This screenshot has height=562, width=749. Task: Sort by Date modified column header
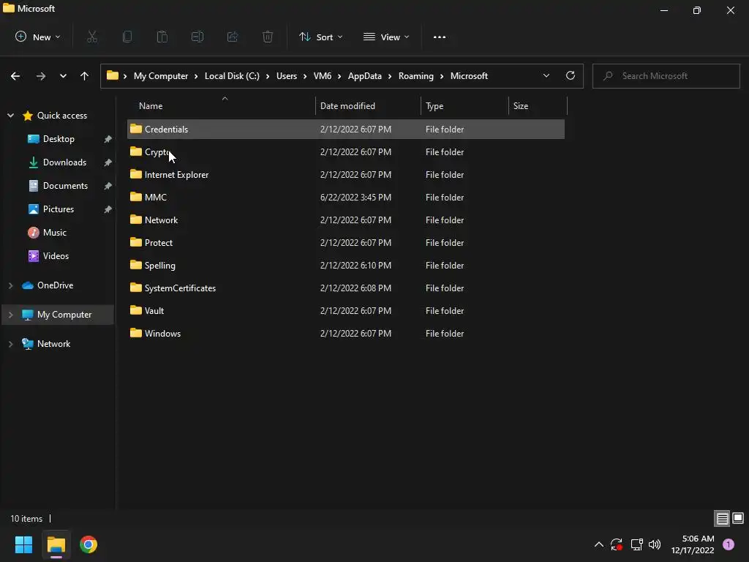click(368, 105)
